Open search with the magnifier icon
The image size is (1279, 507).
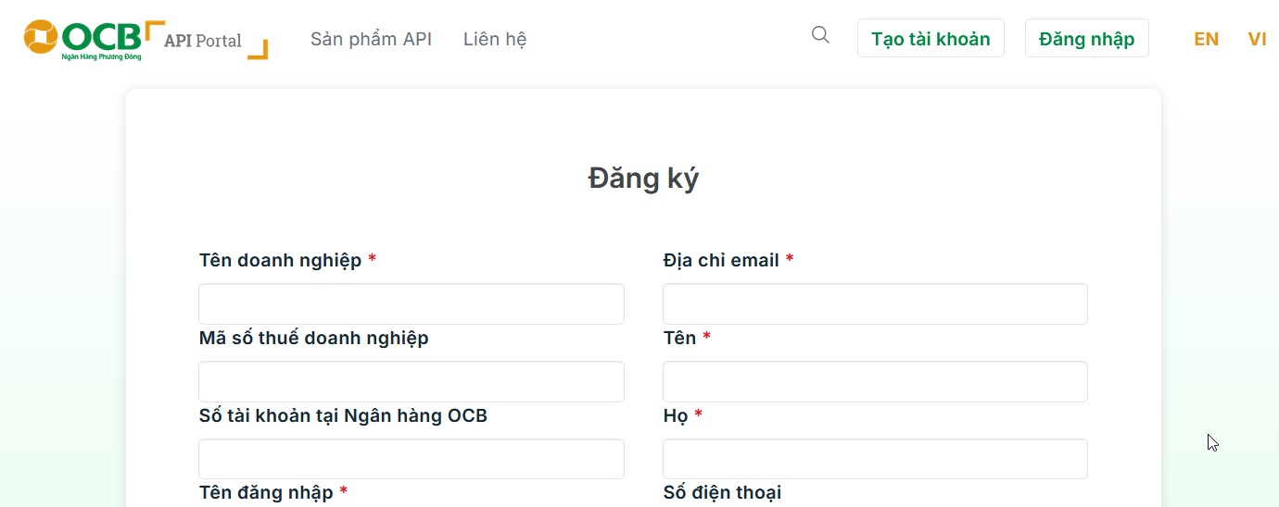coord(820,35)
